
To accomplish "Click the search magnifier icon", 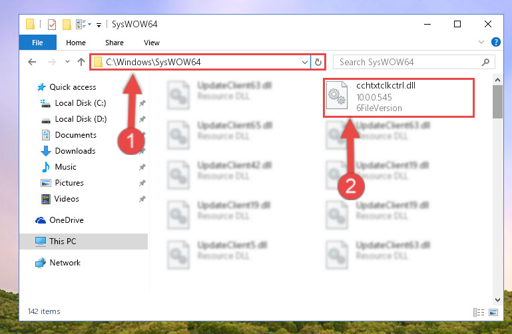I will (x=485, y=62).
